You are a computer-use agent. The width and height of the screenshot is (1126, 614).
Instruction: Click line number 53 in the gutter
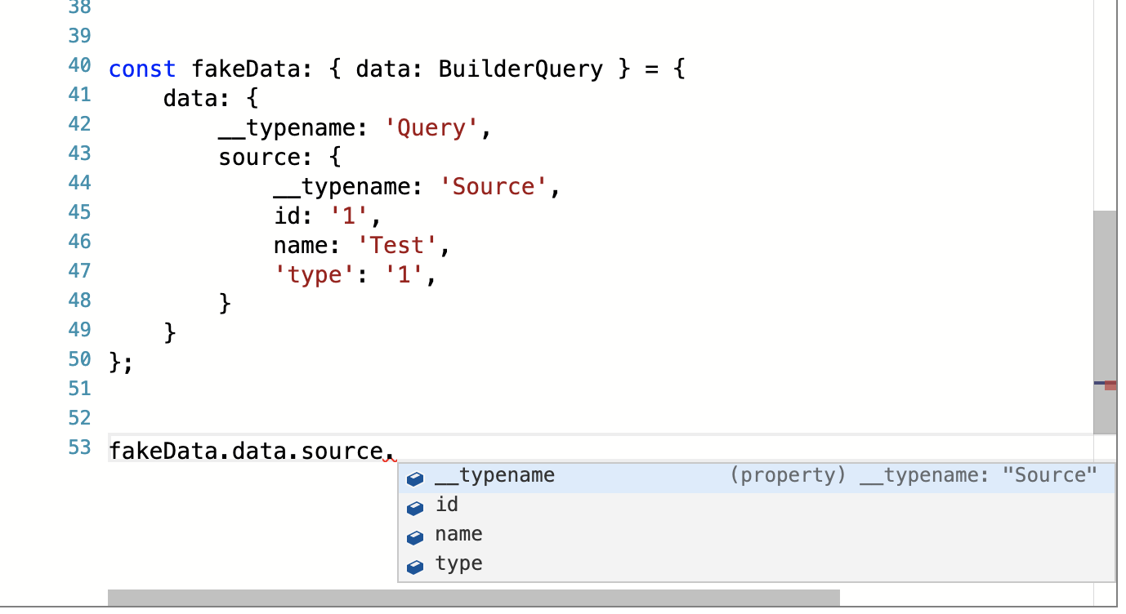79,447
